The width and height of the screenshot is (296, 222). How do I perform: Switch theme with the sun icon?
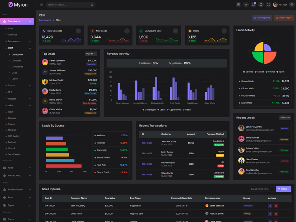[246, 5]
